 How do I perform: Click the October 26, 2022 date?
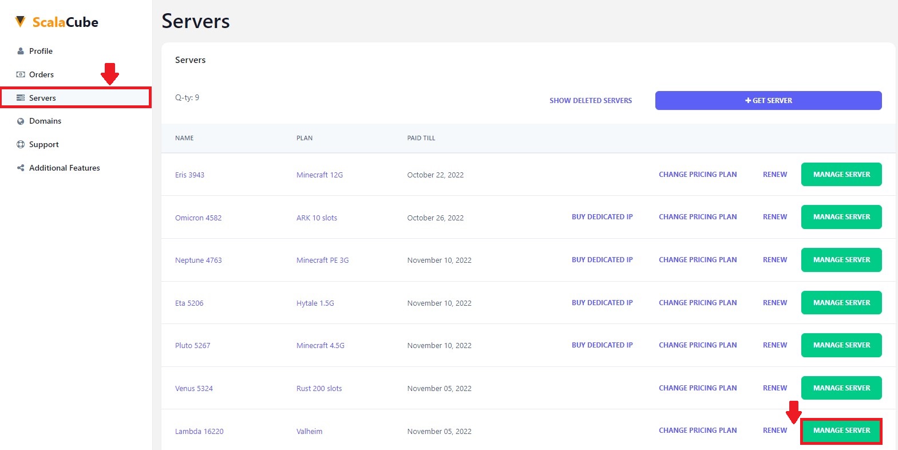(435, 218)
